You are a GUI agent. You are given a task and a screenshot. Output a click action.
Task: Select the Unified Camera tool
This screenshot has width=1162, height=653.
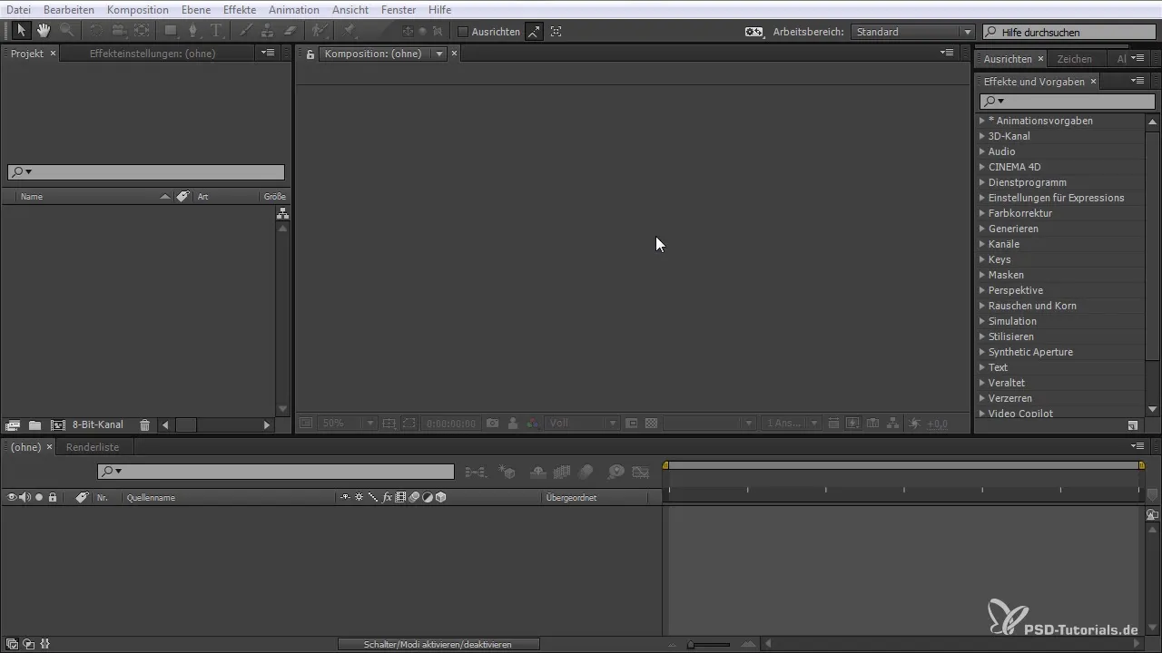[118, 31]
